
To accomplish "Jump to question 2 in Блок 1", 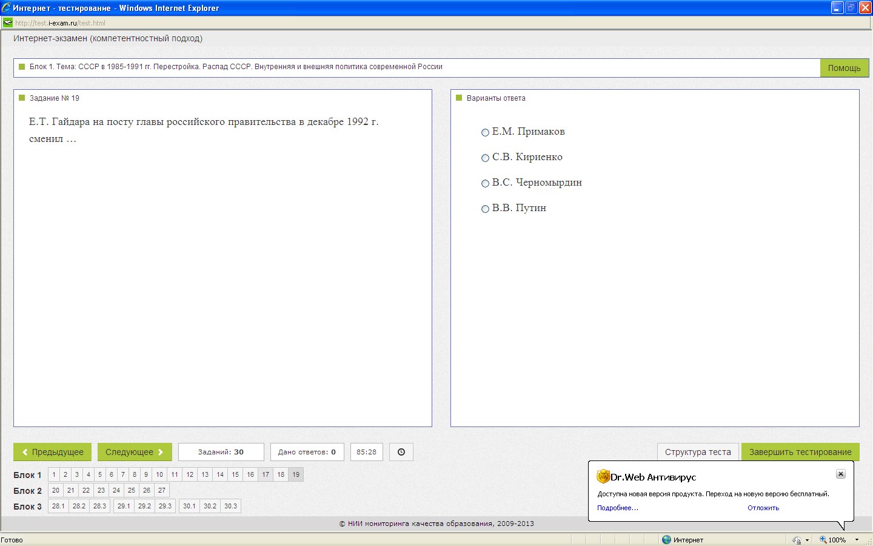I will tap(65, 474).
